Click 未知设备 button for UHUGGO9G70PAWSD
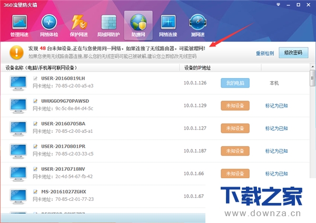Image resolution: width=316 pixels, height=223 pixels. click(235, 105)
